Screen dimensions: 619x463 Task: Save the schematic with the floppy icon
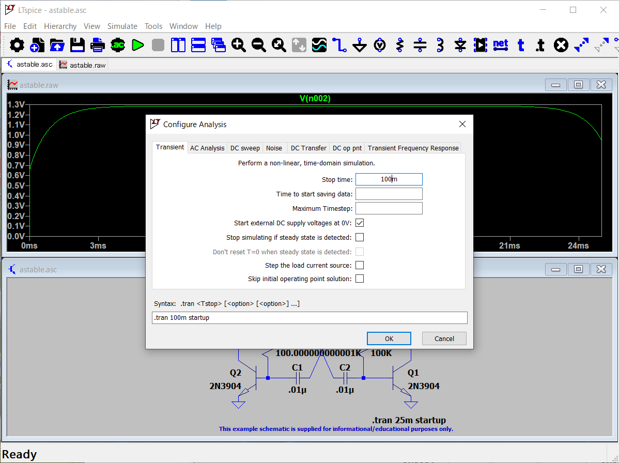(78, 45)
